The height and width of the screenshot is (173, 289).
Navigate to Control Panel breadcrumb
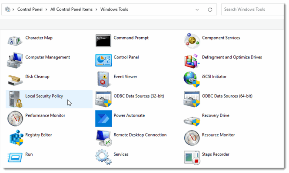30,9
